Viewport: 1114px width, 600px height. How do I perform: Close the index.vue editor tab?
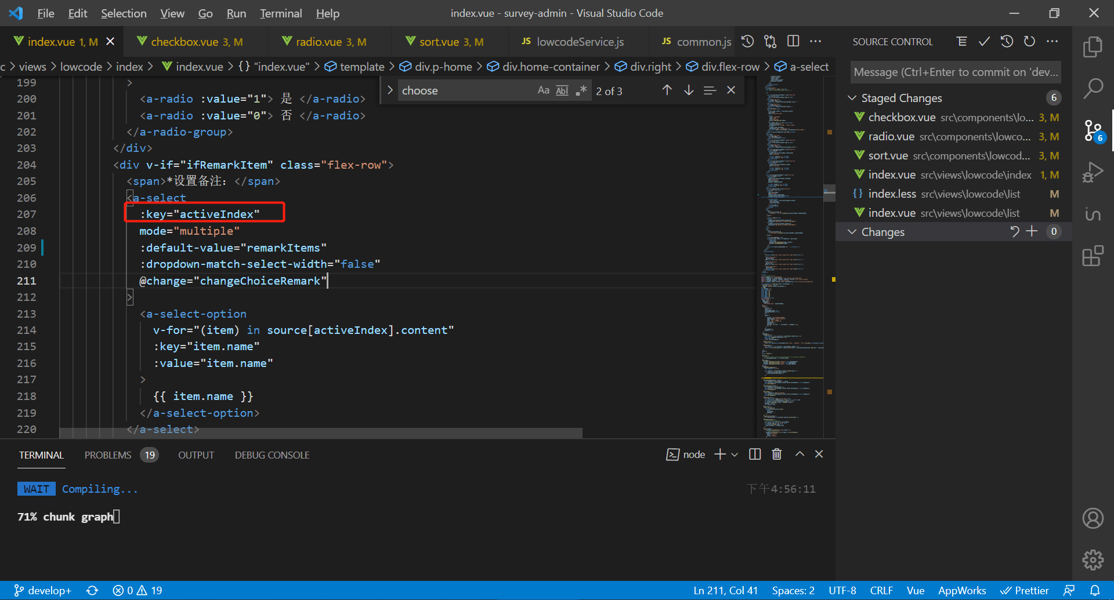point(110,42)
